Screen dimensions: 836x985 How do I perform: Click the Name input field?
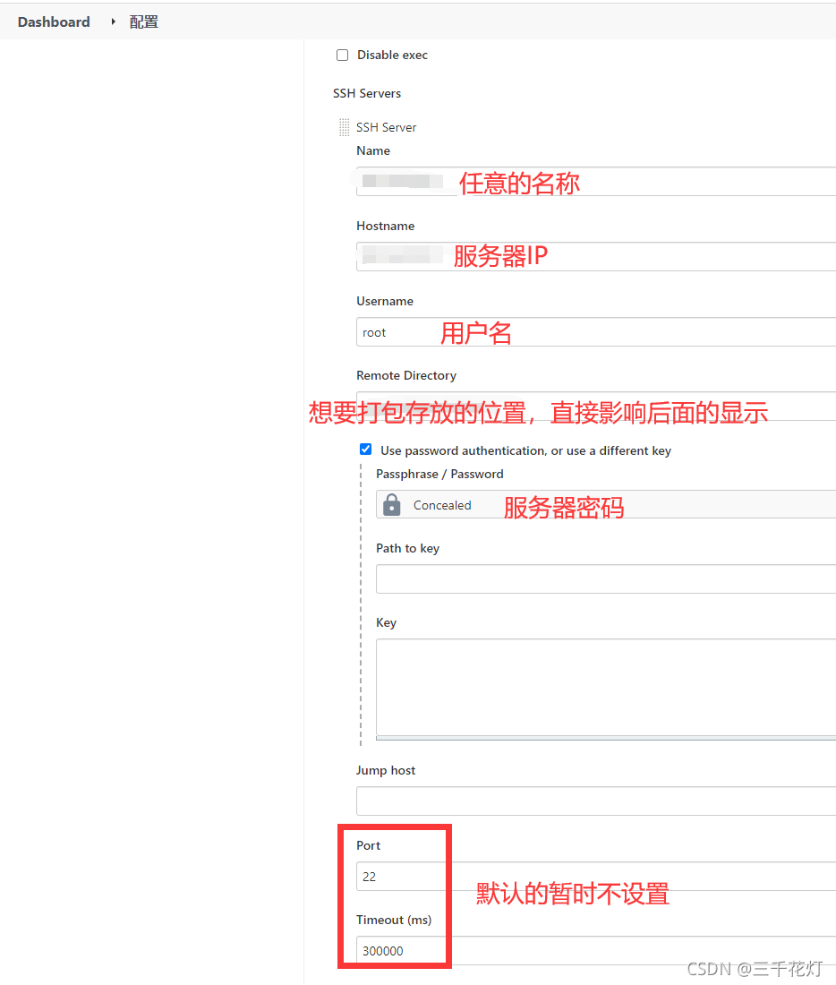point(595,182)
